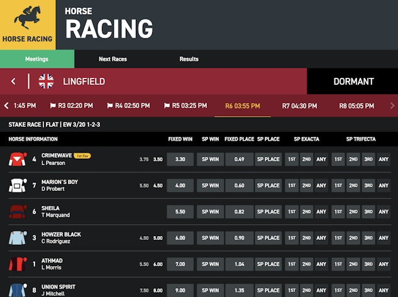Click Athmad's red and black jockey silk
This screenshot has height=297, width=398.
(16, 264)
